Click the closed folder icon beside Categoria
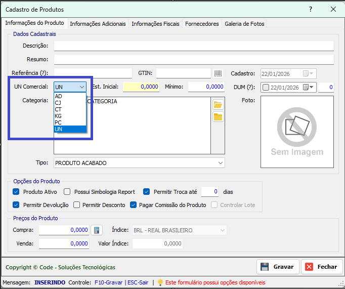The height and width of the screenshot is (289, 345). (218, 117)
